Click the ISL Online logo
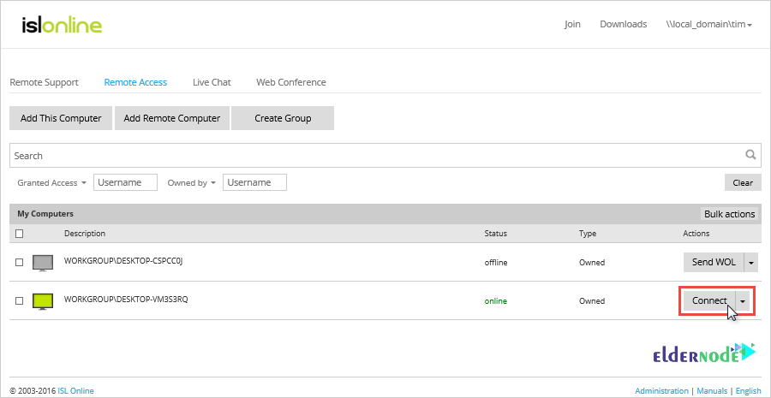Image resolution: width=771 pixels, height=398 pixels. (62, 25)
